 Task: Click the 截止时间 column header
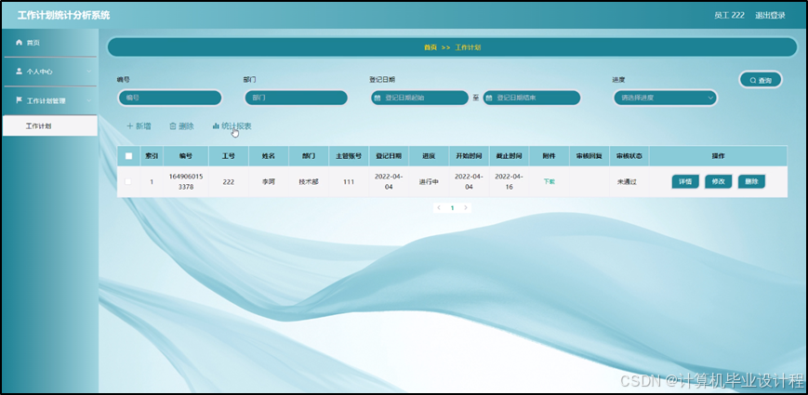[x=510, y=156]
